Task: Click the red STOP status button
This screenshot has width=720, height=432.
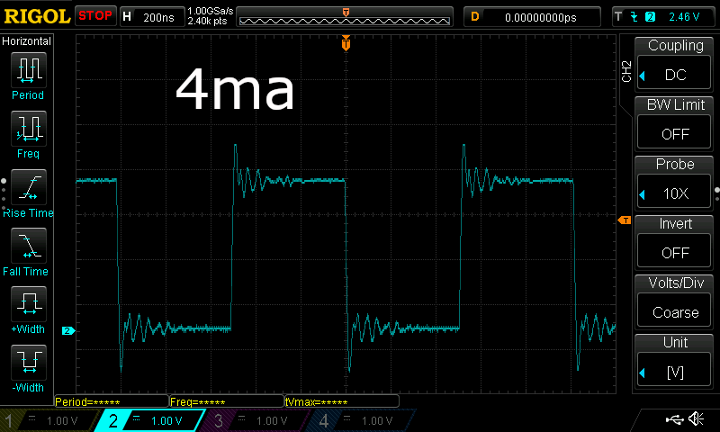Action: (x=94, y=16)
